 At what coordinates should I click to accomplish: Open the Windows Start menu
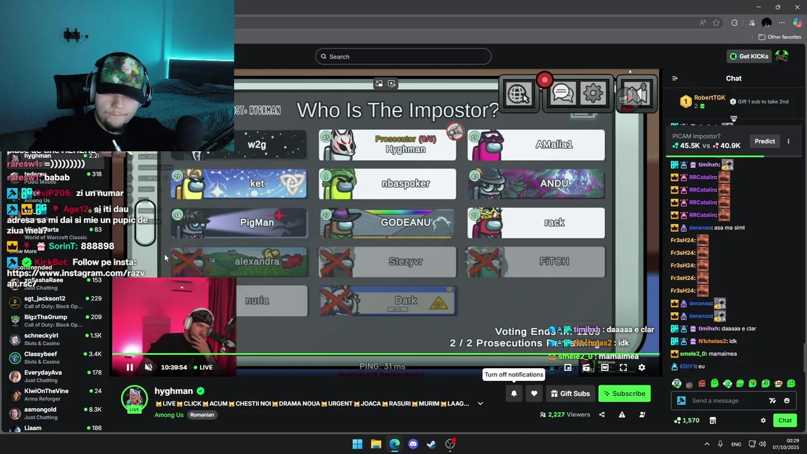tap(357, 444)
